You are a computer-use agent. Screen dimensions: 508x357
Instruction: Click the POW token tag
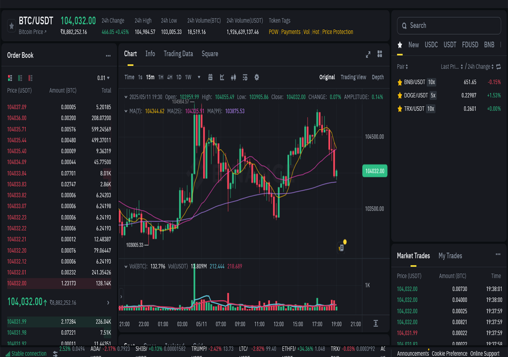point(274,32)
